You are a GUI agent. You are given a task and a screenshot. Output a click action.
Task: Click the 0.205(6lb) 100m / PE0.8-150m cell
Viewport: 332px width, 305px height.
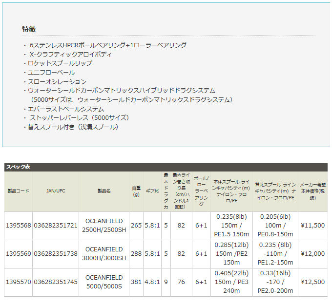tap(275, 226)
